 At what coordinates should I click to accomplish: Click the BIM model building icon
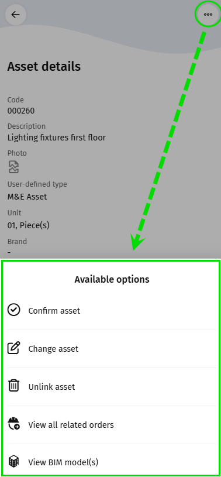(13, 461)
